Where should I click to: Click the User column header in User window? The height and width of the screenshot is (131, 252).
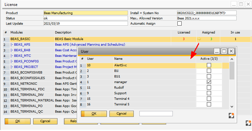(x=99, y=59)
